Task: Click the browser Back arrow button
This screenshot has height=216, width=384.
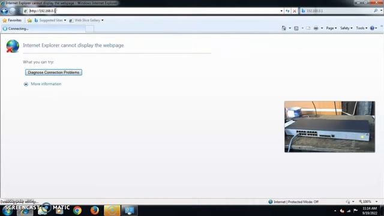Action: point(4,11)
